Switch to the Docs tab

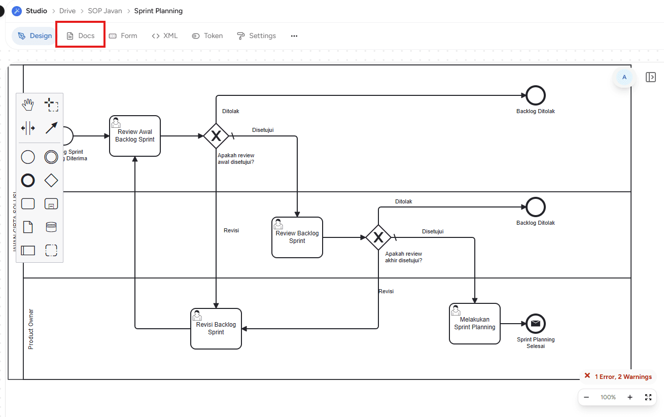pos(81,36)
